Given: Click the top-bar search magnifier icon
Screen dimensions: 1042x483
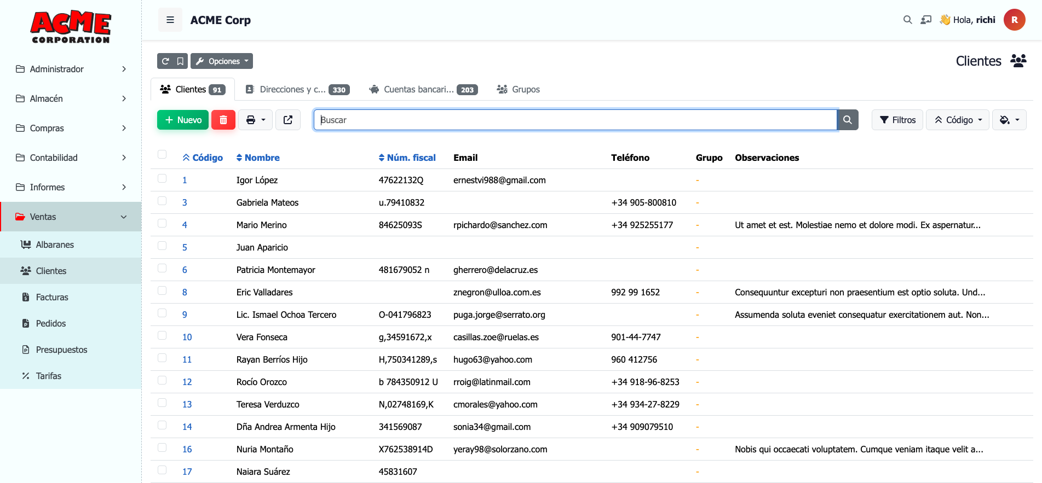Looking at the screenshot, I should coord(907,20).
